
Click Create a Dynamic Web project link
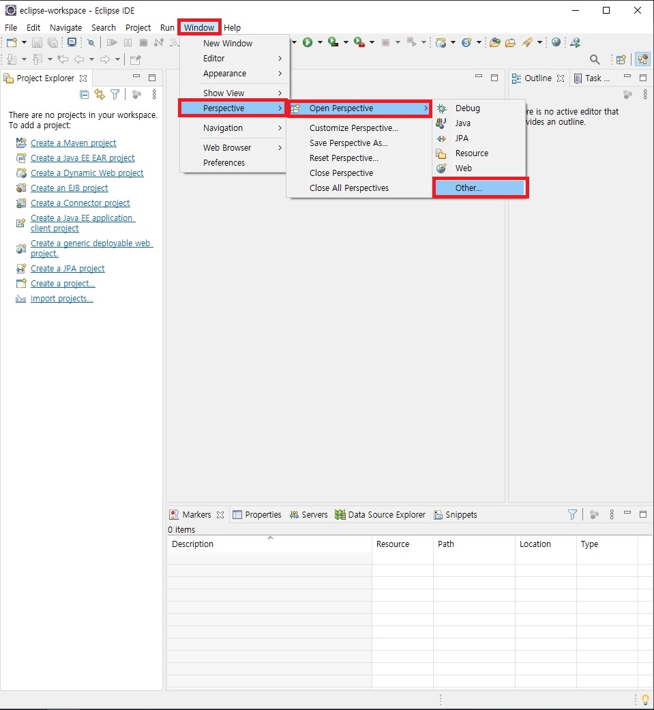[87, 173]
